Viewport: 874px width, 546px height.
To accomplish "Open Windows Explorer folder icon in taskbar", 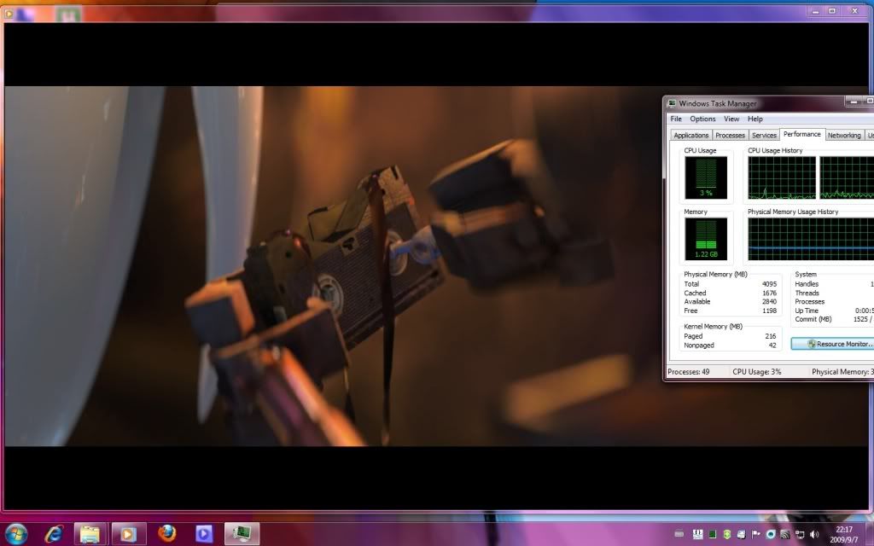I will coord(90,534).
